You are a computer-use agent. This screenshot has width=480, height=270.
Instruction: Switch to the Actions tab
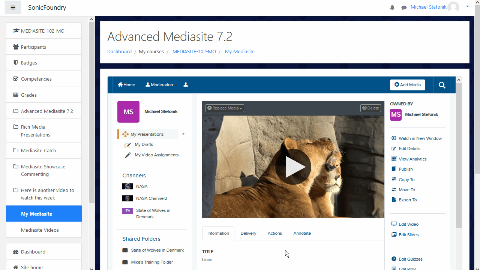point(274,233)
